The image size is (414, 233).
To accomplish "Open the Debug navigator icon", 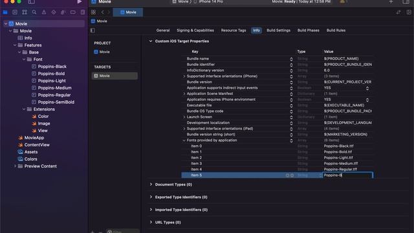I will (63, 12).
